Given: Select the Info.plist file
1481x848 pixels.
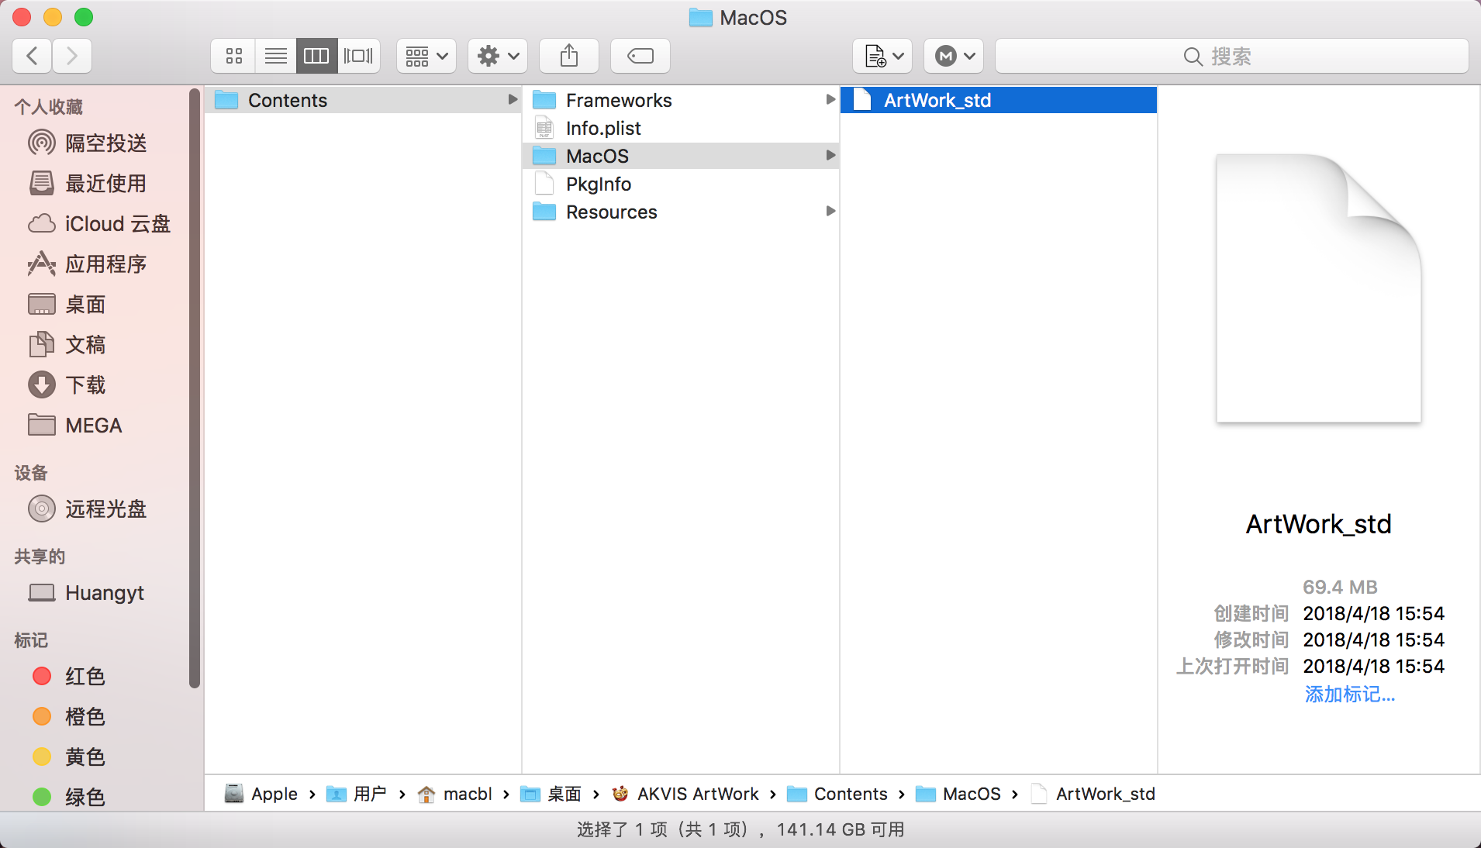Looking at the screenshot, I should (x=603, y=129).
